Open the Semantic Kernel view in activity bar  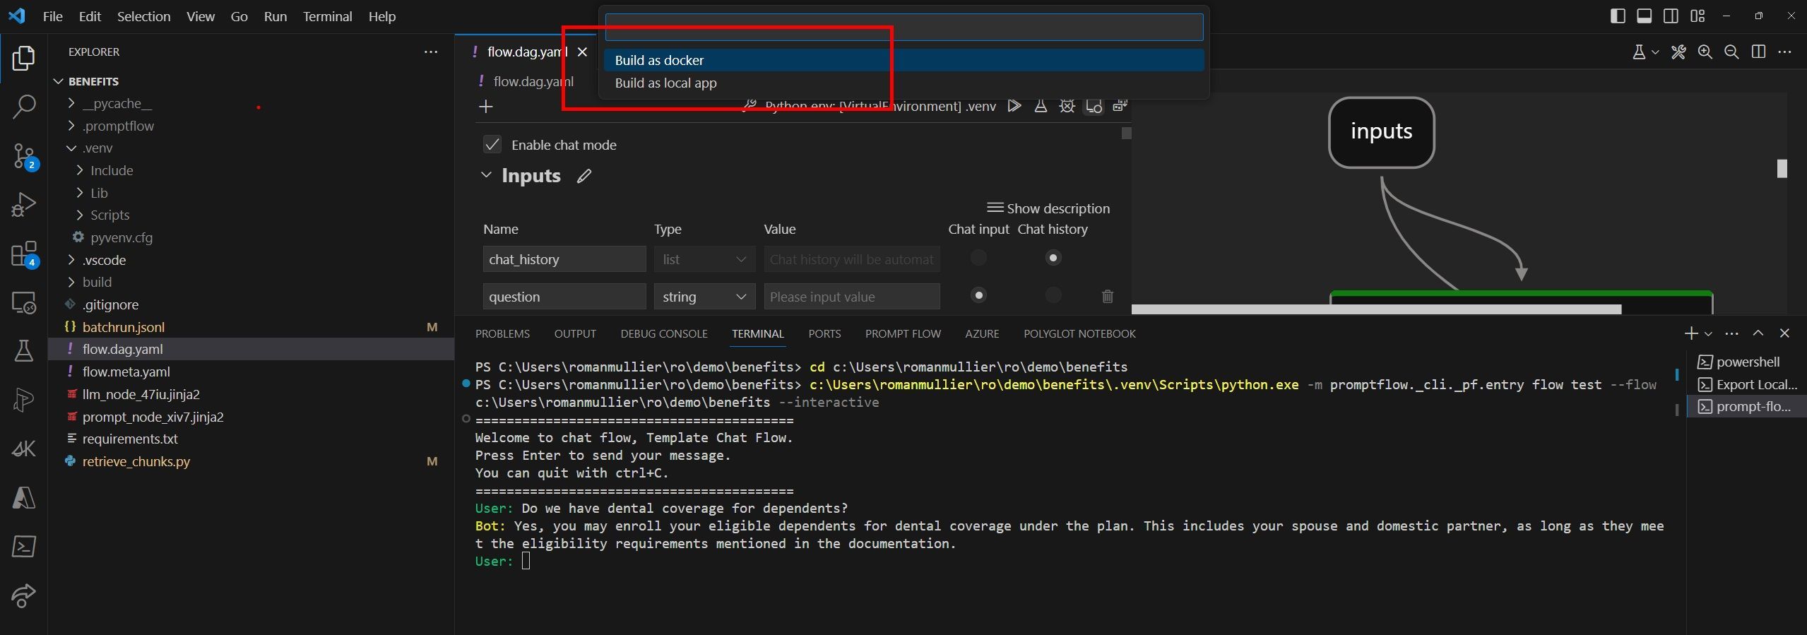[23, 449]
